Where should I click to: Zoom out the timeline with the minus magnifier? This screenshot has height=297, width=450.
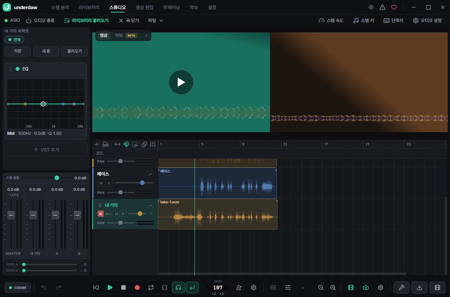[x=321, y=287]
